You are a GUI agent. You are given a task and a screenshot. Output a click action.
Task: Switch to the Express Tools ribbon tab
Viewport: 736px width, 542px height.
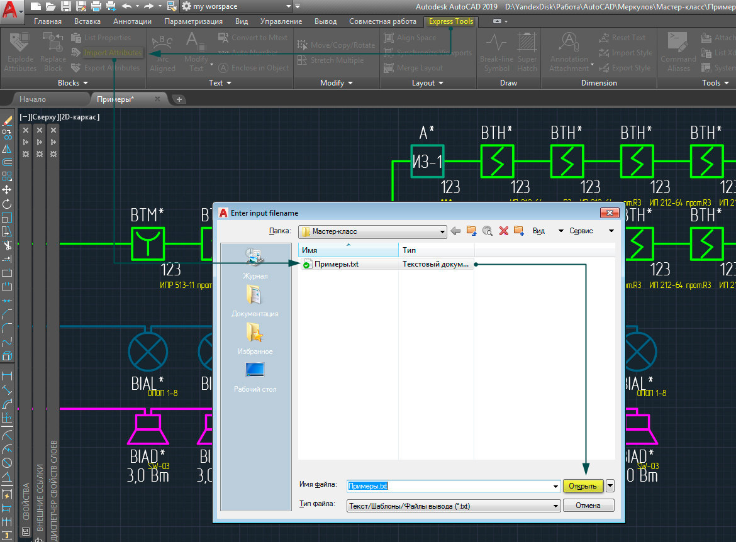pos(450,21)
